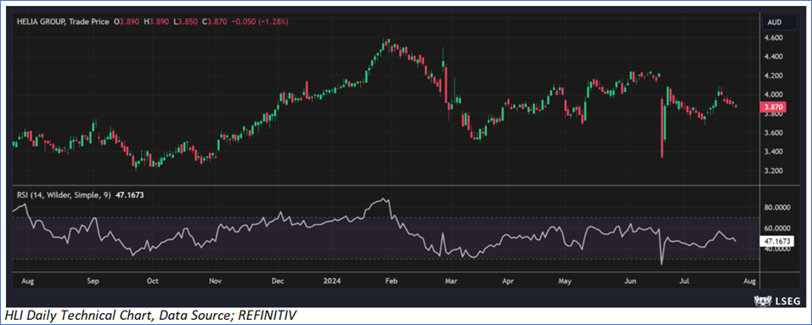Click the Feb time axis label
Screen dimensions: 812x325
pyautogui.click(x=391, y=282)
